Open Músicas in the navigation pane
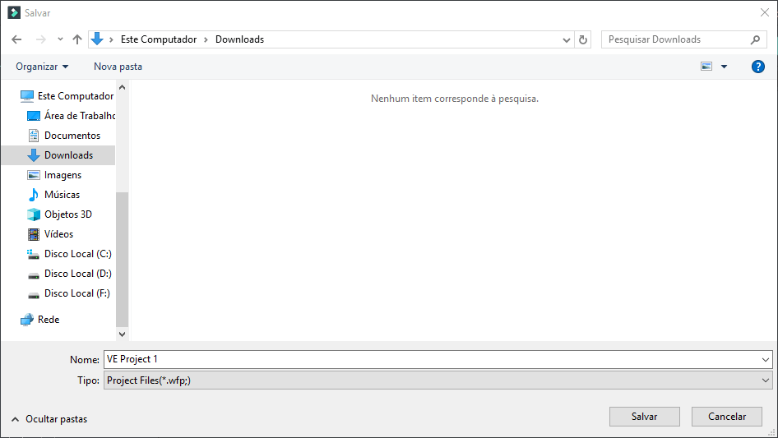The height and width of the screenshot is (438, 778). [62, 195]
